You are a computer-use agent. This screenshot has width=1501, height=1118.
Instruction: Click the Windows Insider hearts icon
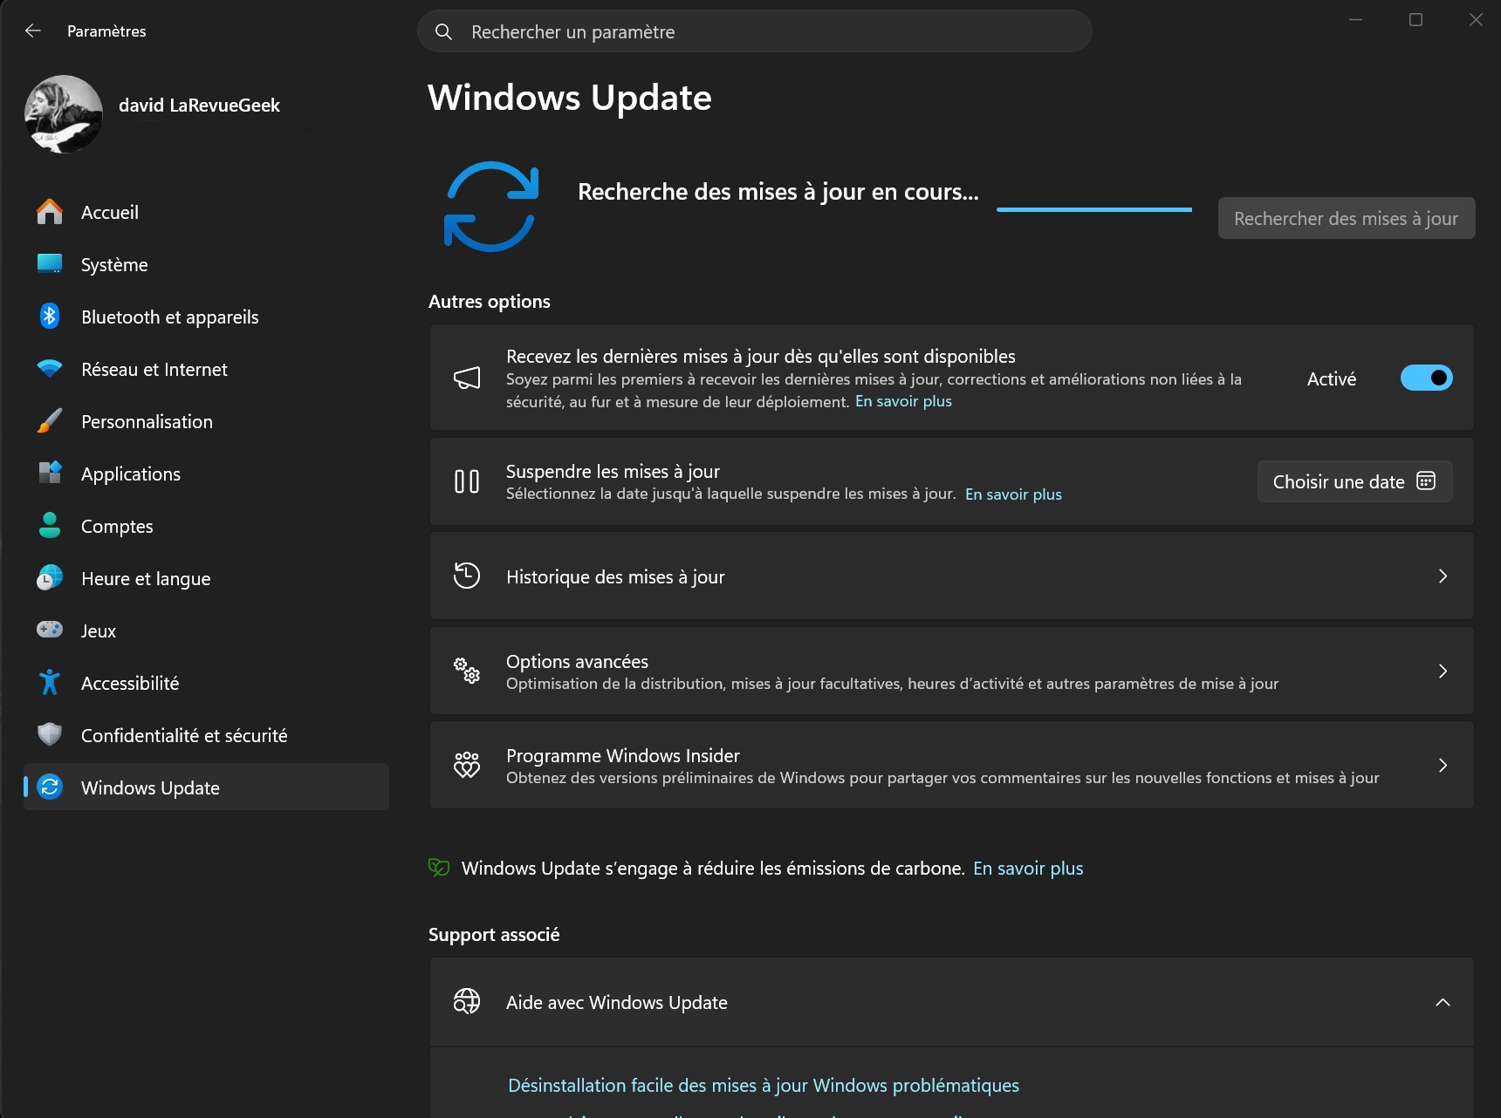click(467, 765)
